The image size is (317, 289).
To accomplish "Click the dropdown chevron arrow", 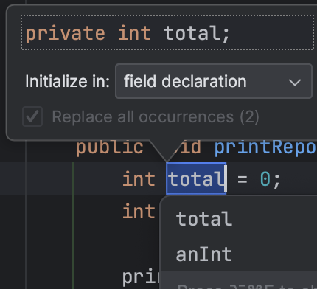I will 295,83.
